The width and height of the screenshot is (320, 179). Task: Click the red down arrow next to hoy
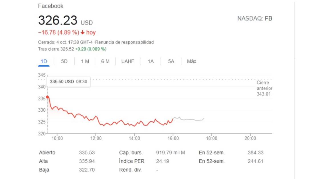pos(83,33)
